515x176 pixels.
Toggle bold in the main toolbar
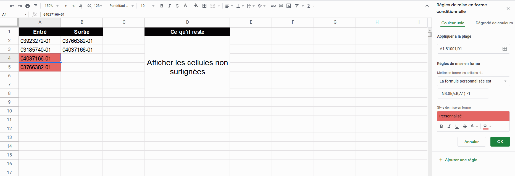[162, 6]
